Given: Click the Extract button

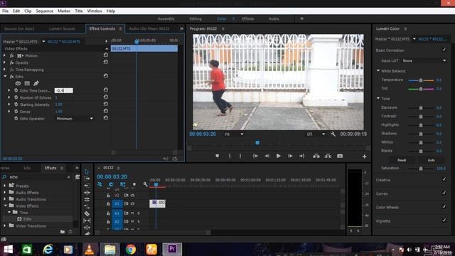Looking at the screenshot, I should click(x=328, y=156).
